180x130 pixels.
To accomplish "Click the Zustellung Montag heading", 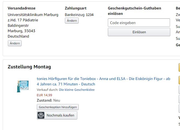I will pos(29,67).
